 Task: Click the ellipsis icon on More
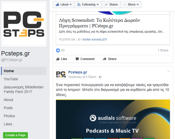(x=125, y=4)
